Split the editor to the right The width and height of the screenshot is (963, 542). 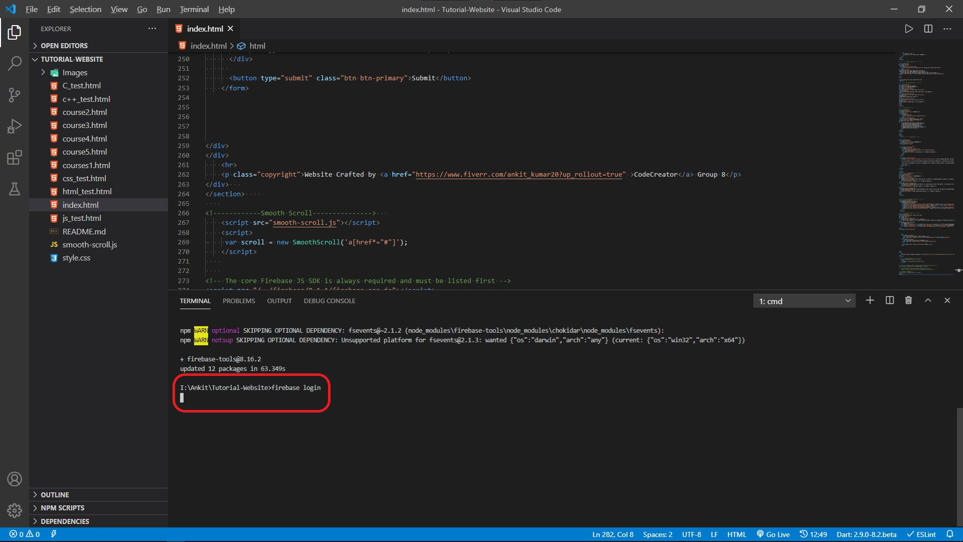click(x=928, y=29)
